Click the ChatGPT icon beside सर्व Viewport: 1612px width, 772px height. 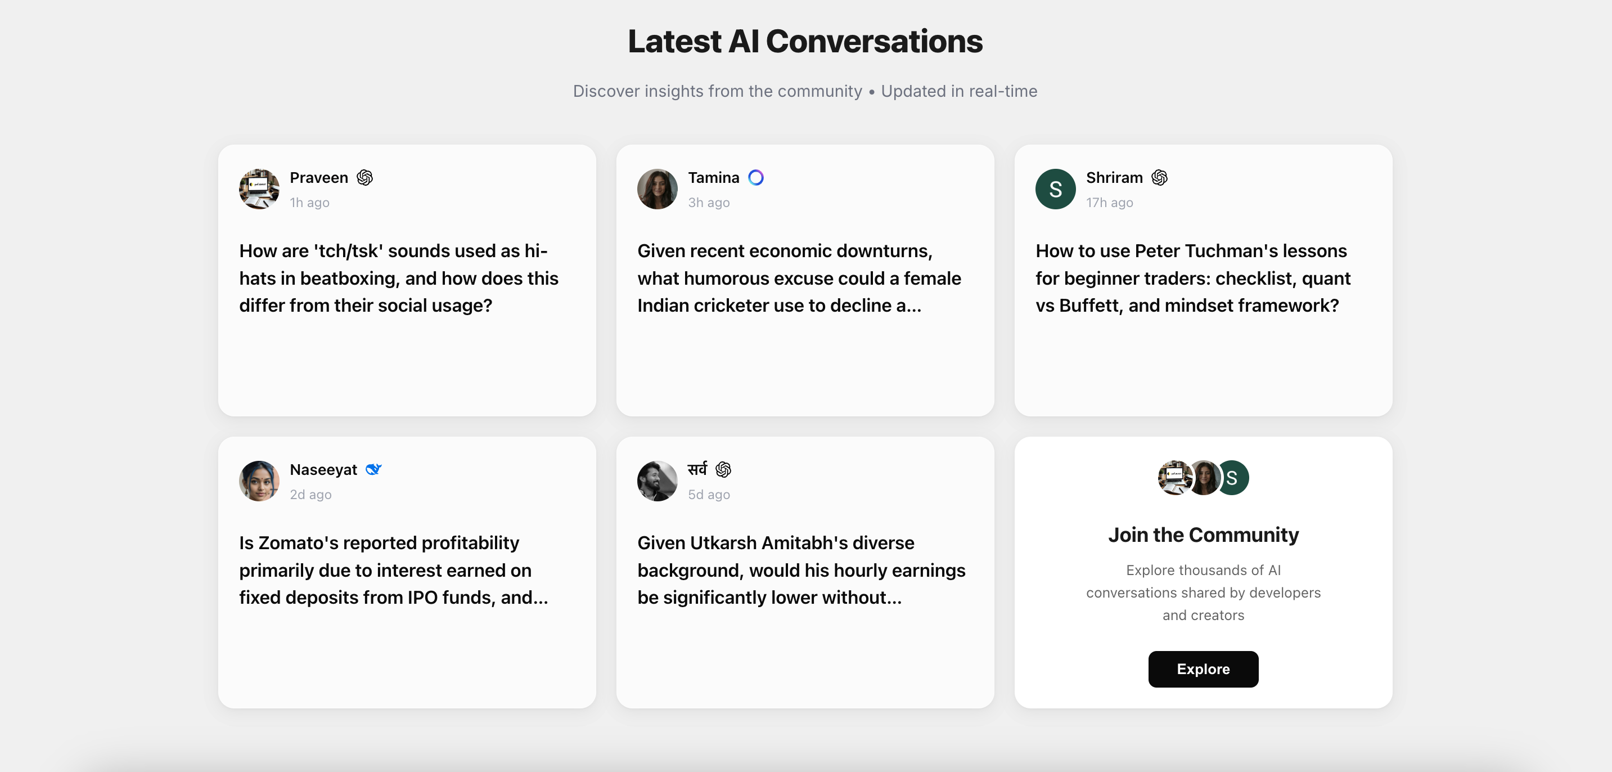(x=723, y=469)
